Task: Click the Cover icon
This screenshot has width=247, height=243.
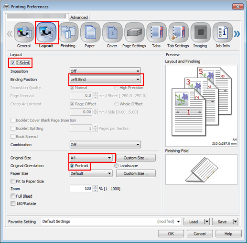Action: 112,32
